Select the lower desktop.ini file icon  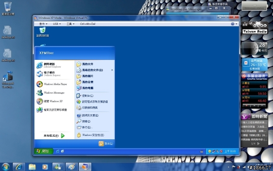tap(8, 55)
